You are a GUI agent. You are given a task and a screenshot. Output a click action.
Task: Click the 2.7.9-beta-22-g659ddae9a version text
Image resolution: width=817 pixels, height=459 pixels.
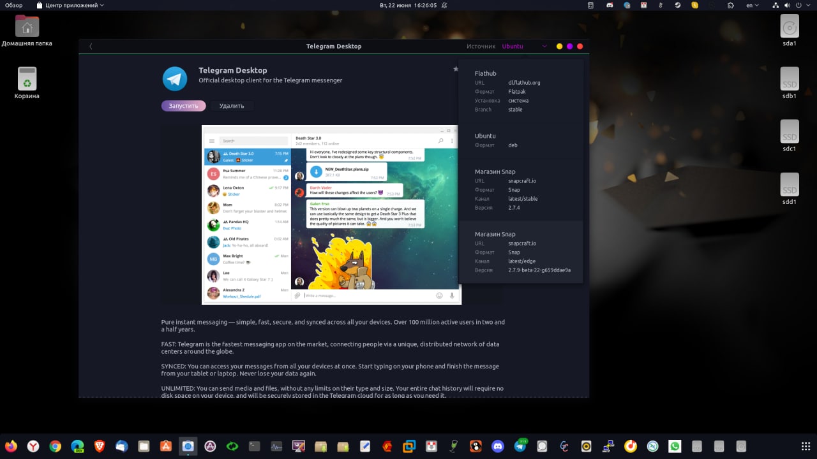(x=539, y=270)
